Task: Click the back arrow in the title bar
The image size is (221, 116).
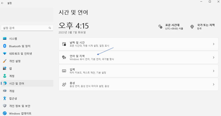Action: [3, 3]
